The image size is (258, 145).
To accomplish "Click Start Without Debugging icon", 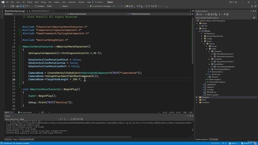I will point(114,6).
